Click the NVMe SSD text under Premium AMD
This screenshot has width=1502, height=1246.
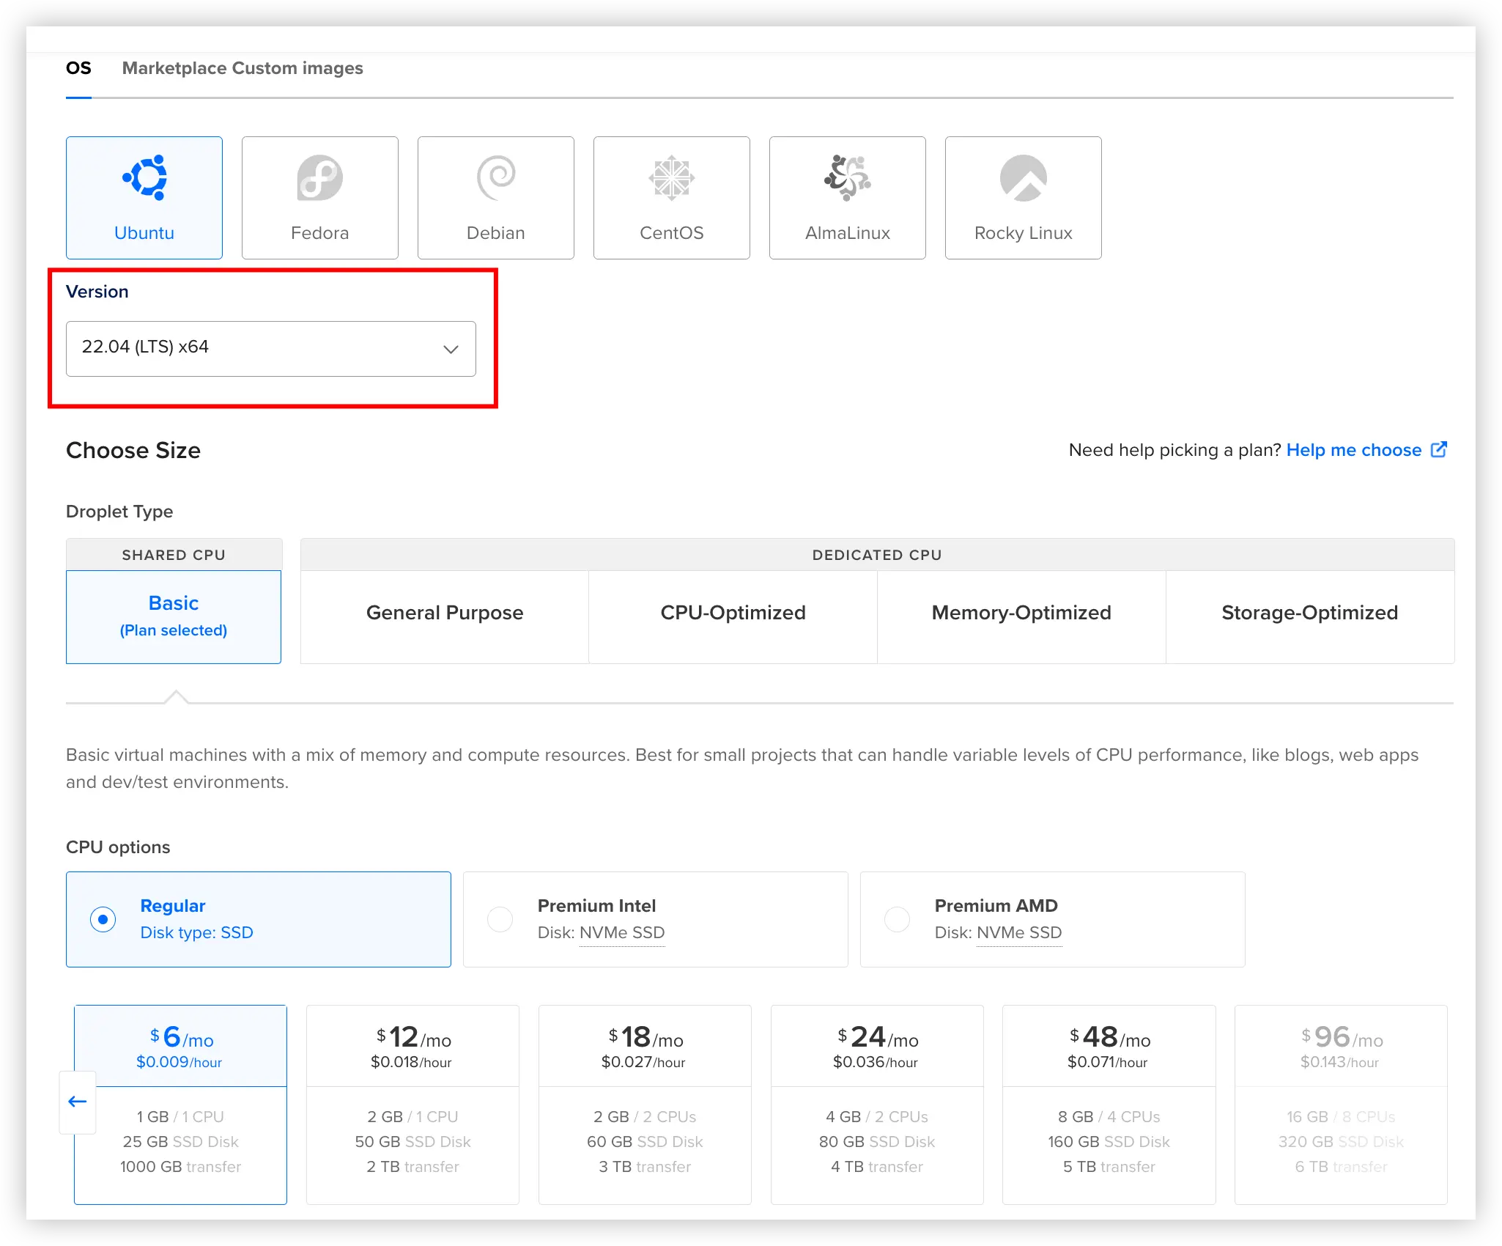tap(1019, 933)
